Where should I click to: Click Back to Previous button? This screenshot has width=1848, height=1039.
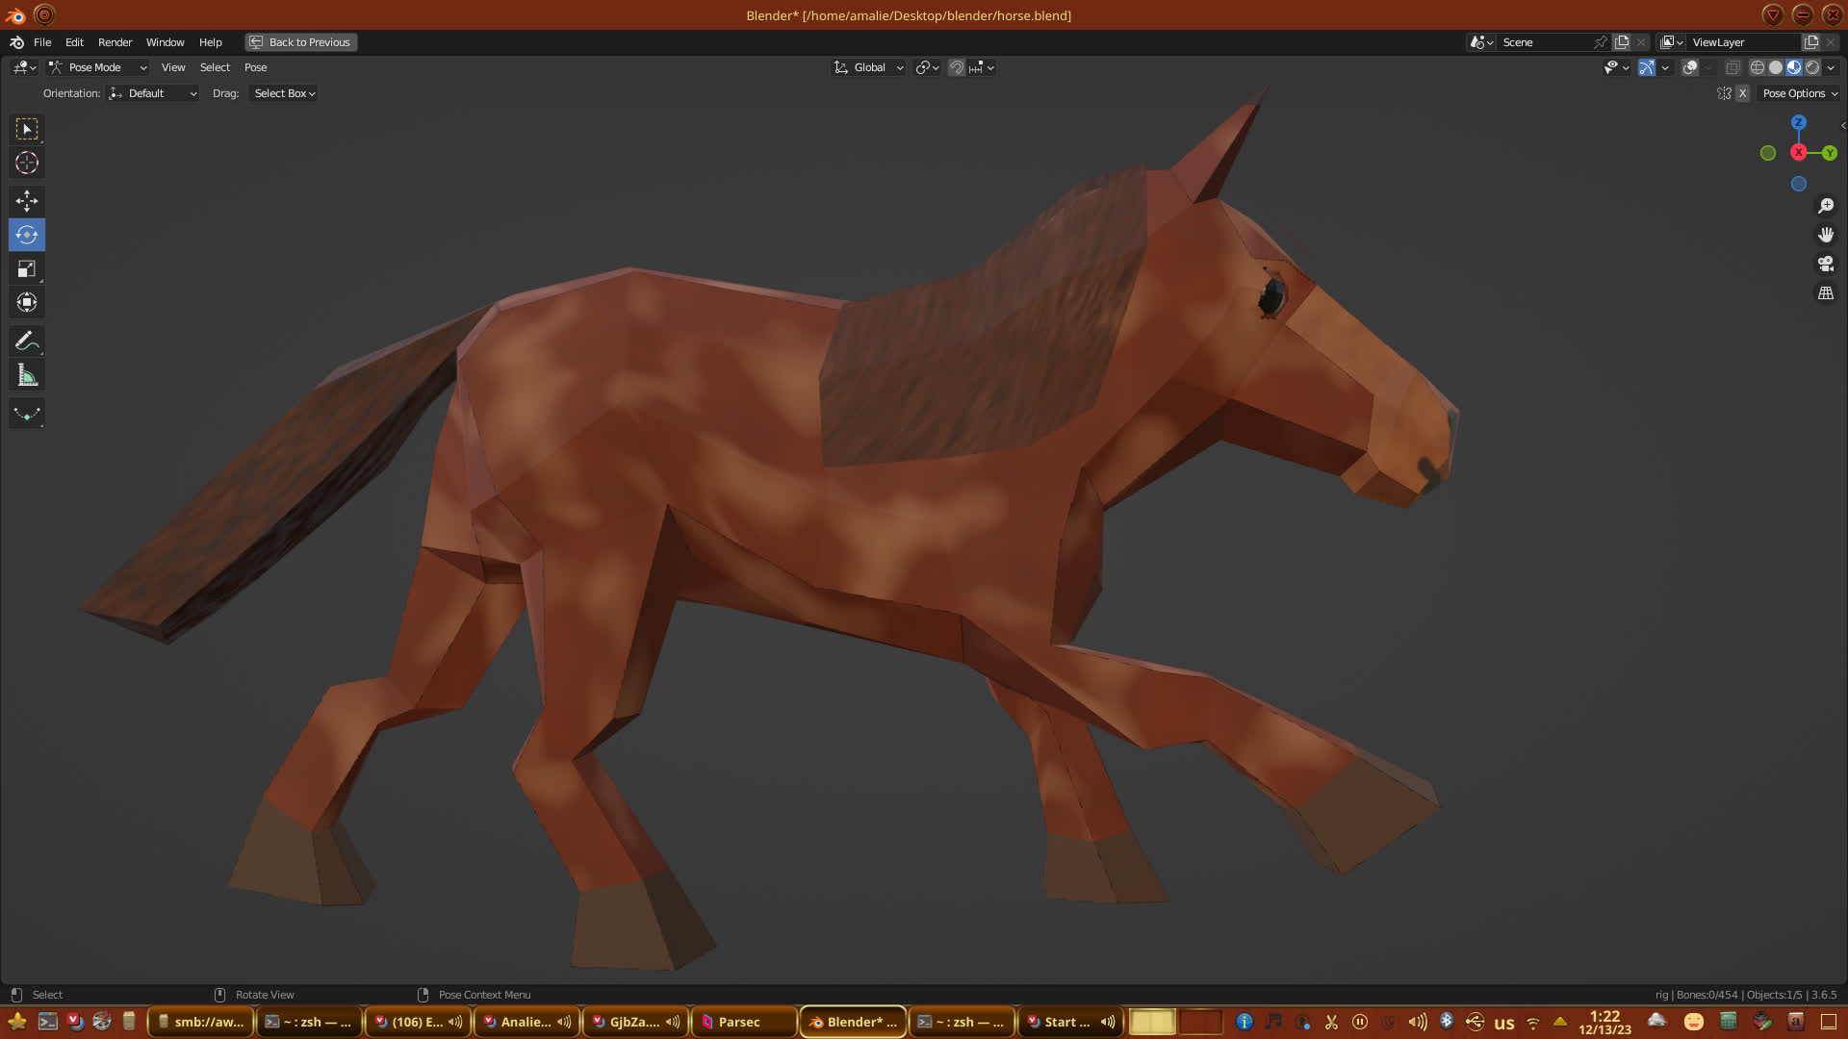pyautogui.click(x=300, y=42)
